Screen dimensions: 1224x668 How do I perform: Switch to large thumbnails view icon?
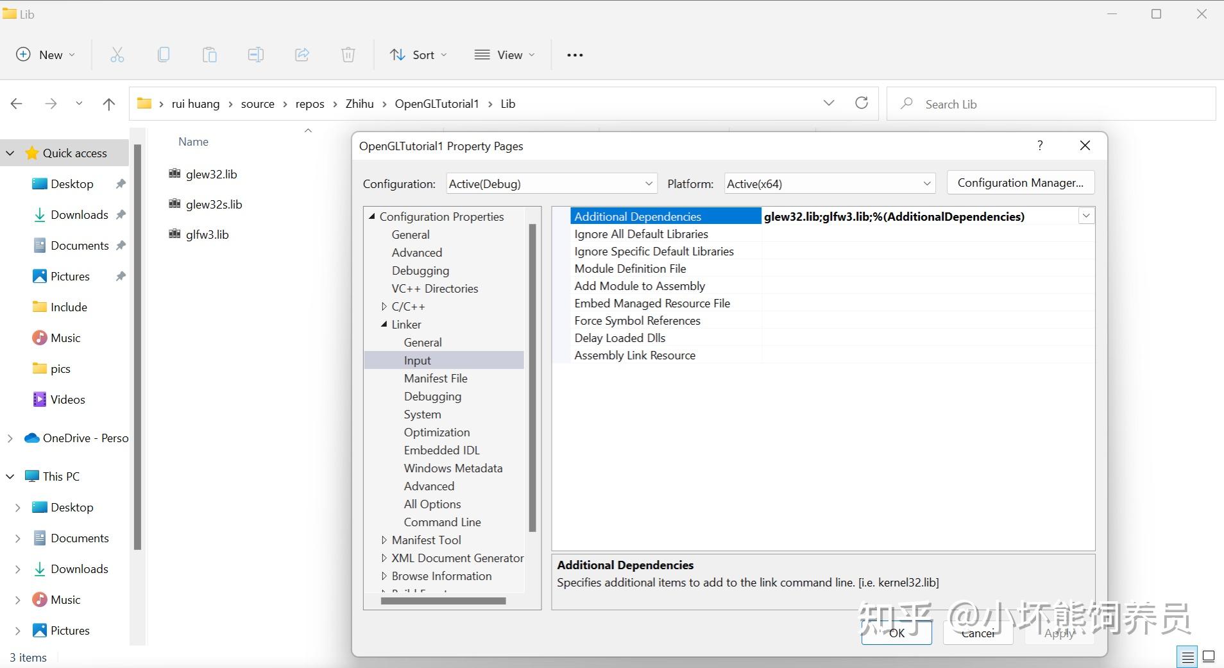coord(1209,656)
